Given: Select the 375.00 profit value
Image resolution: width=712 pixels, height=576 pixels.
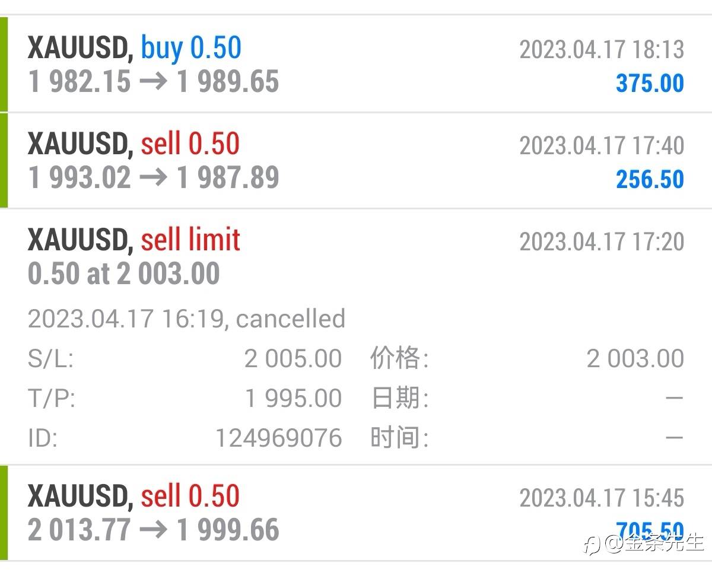Looking at the screenshot, I should [650, 83].
